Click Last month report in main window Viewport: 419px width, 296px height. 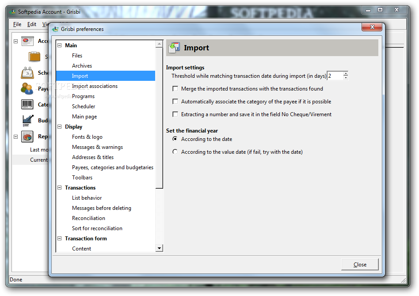tap(39, 150)
